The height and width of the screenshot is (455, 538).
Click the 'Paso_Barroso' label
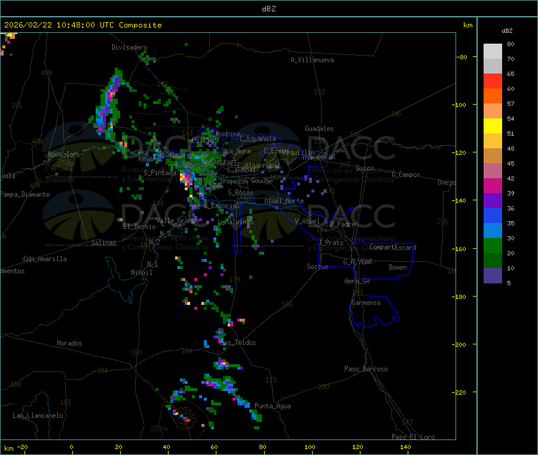point(366,369)
